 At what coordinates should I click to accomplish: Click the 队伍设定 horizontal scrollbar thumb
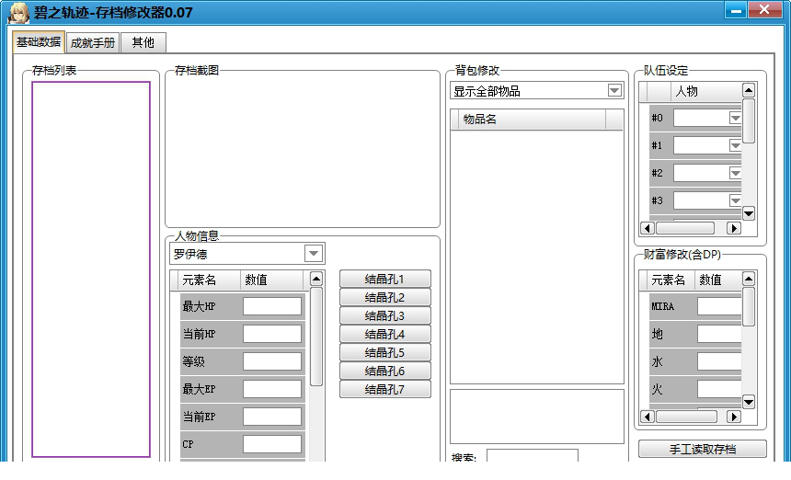(685, 228)
